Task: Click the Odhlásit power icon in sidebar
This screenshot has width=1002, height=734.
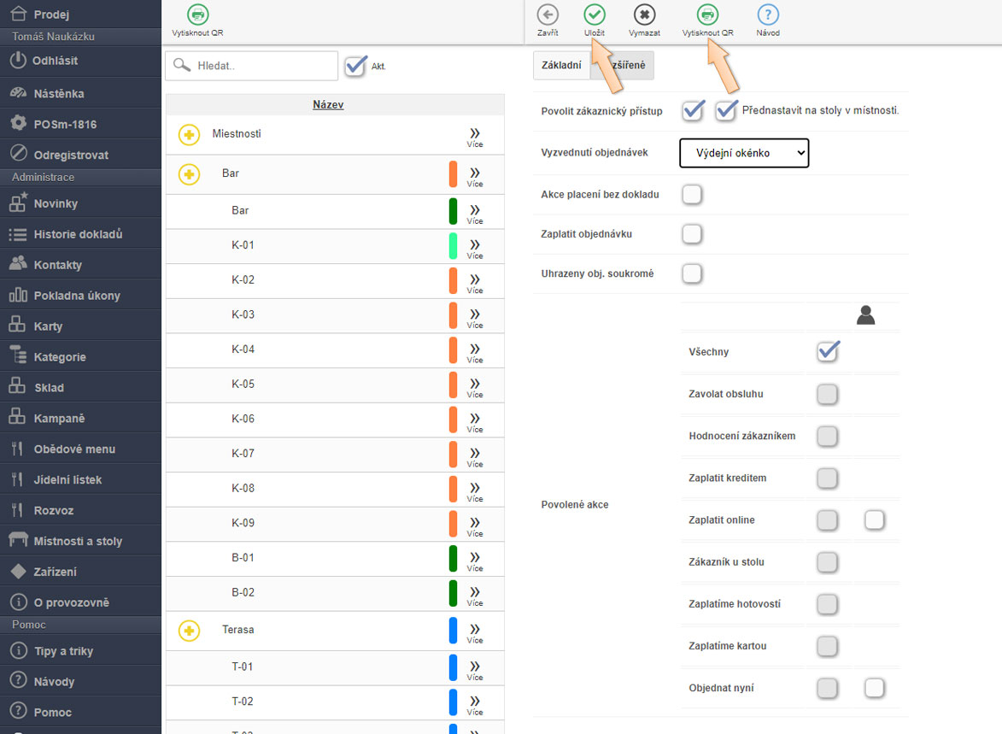Action: tap(19, 61)
